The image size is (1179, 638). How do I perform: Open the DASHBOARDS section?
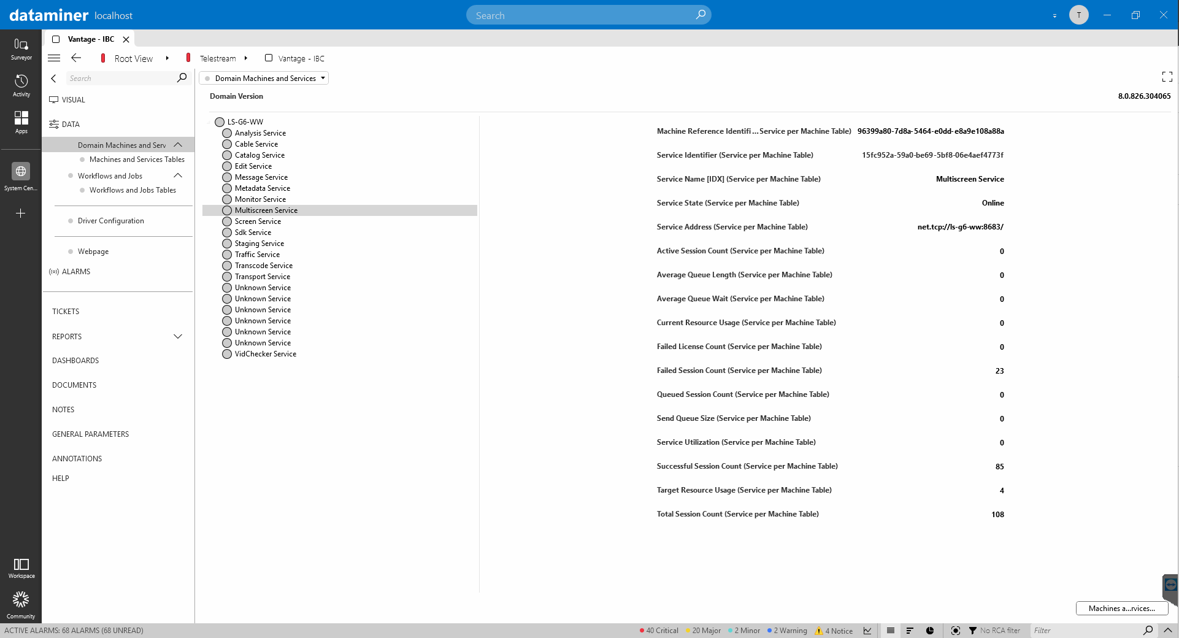[x=75, y=361]
